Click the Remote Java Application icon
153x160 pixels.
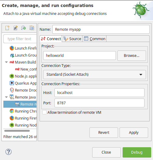click(x=12, y=97)
